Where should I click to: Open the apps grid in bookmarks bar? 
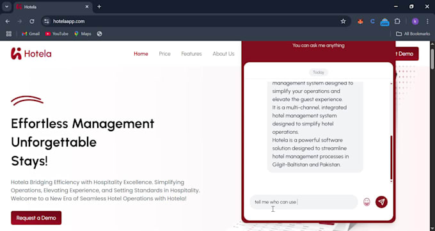click(x=9, y=34)
